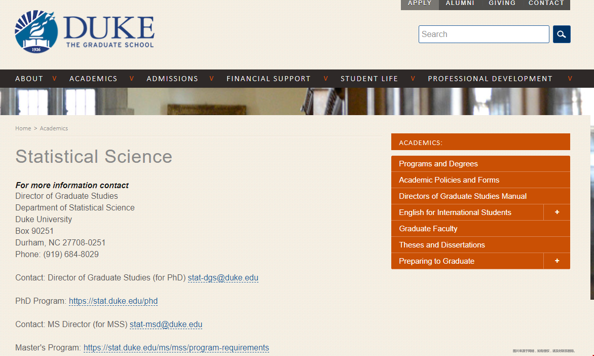594x356 pixels.
Task: Open the STUDENT LIFE menu
Action: pyautogui.click(x=369, y=78)
